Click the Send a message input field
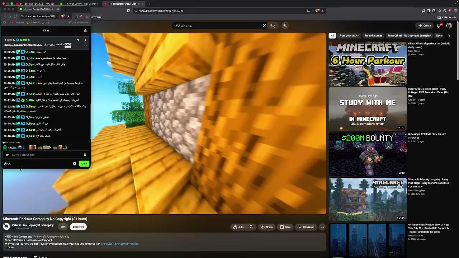This screenshot has width=459, height=258. pyautogui.click(x=46, y=155)
